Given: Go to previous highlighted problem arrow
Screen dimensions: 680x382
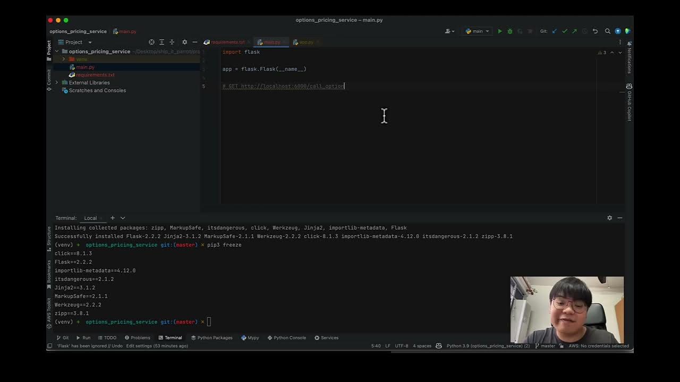Looking at the screenshot, I should [x=612, y=53].
